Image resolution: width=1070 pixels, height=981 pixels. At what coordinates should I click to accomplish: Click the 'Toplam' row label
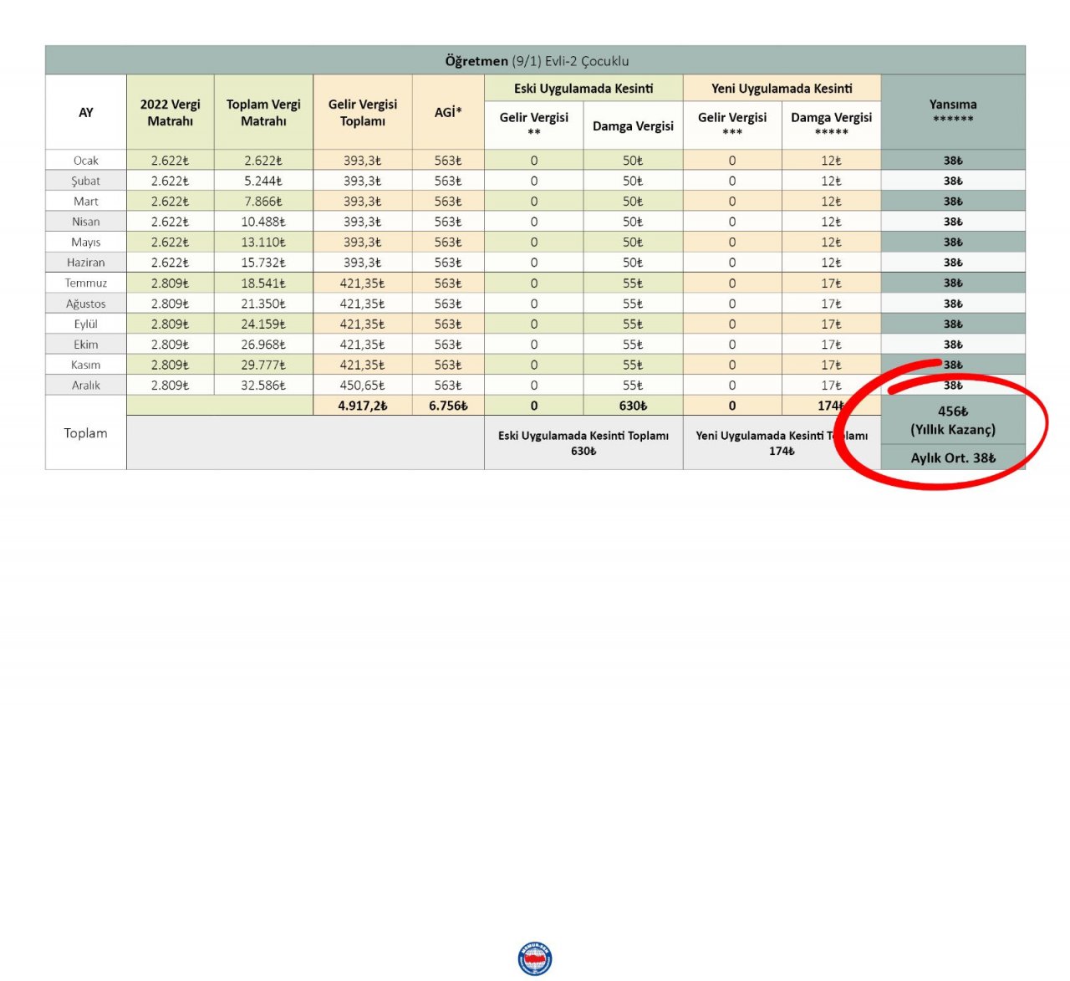click(85, 433)
